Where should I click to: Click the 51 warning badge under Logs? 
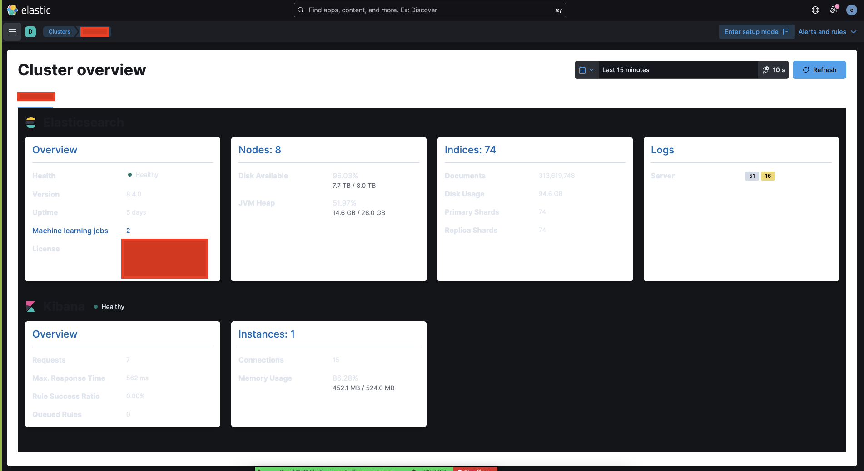752,176
